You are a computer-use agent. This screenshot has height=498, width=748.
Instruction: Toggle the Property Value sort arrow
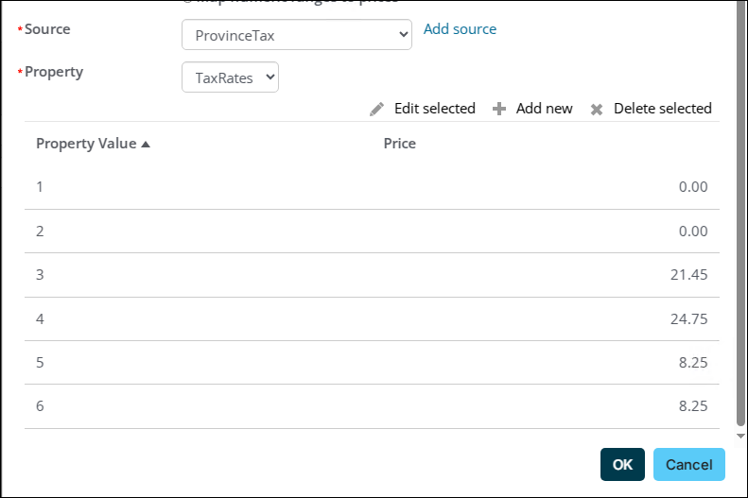click(146, 145)
